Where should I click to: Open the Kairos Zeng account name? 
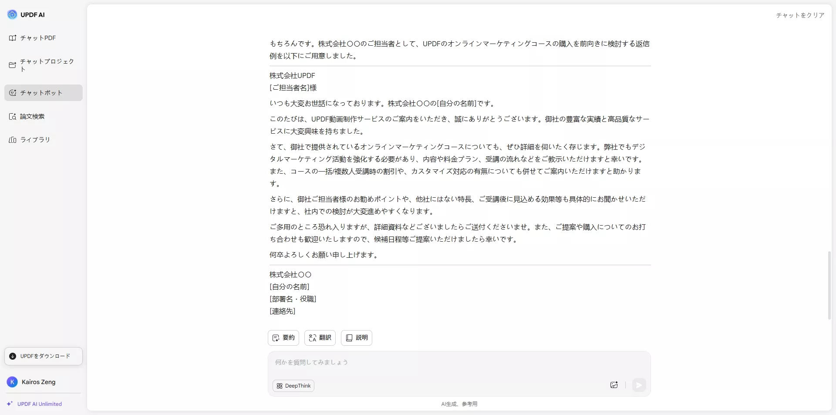coord(39,382)
